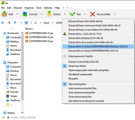Enable Ask before overwriting (in console)
This screenshot has height=120, width=135.
pos(98,101)
